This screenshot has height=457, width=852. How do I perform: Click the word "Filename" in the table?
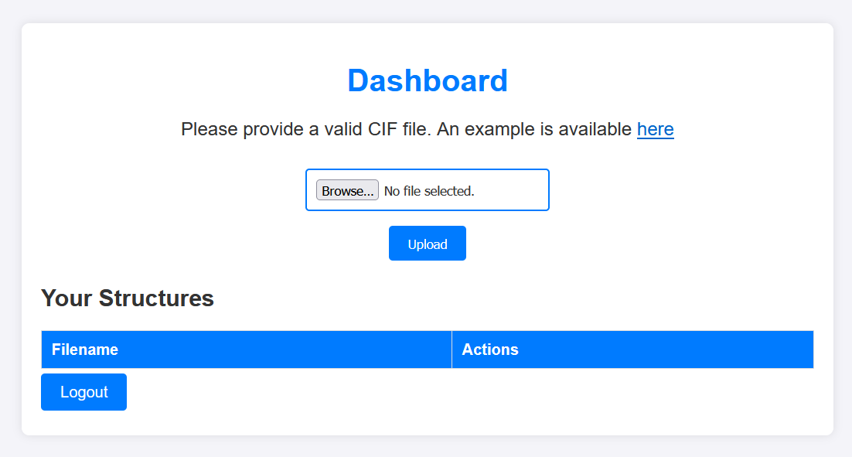[x=85, y=350]
